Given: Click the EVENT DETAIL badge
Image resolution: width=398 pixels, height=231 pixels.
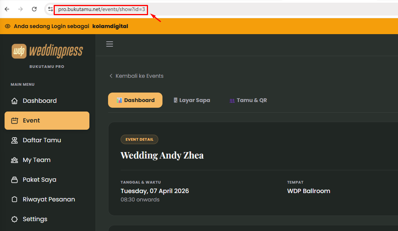Looking at the screenshot, I should click(x=139, y=139).
